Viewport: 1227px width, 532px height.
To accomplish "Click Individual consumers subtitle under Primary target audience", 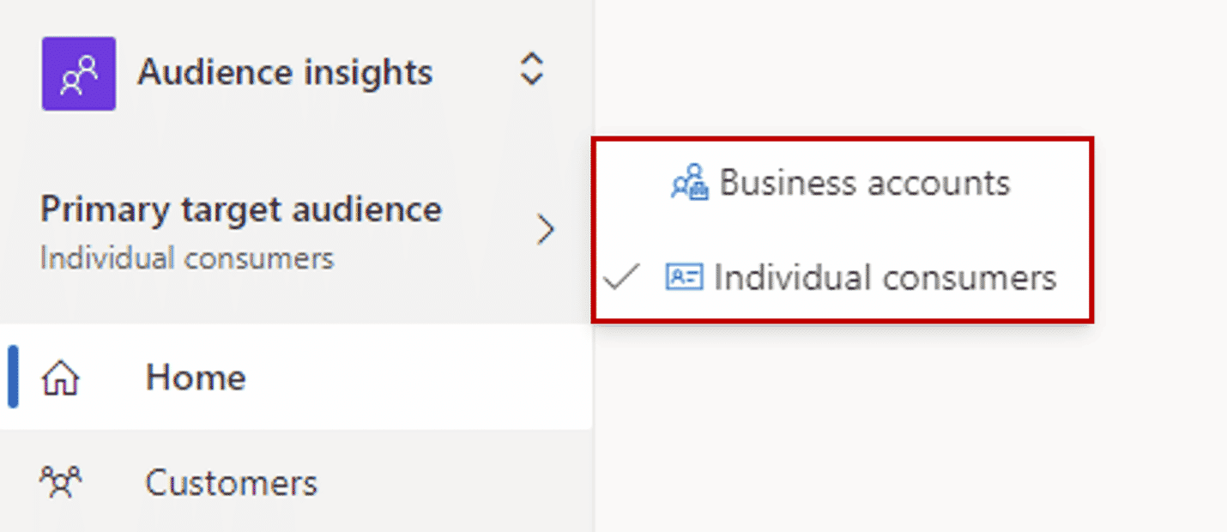I will (187, 257).
